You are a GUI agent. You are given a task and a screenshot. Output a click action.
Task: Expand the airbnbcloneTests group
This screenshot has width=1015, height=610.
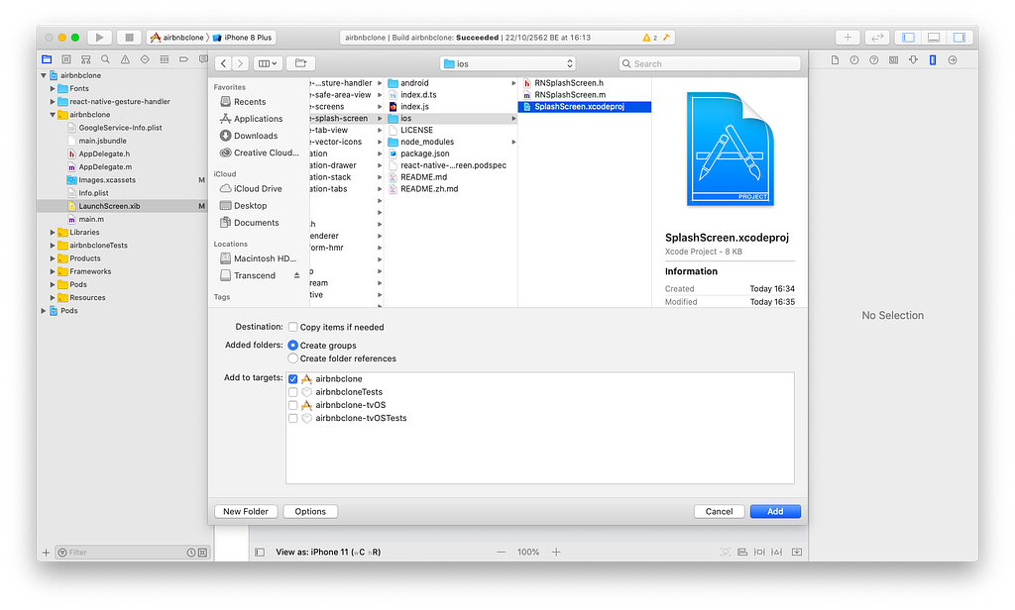click(x=53, y=246)
